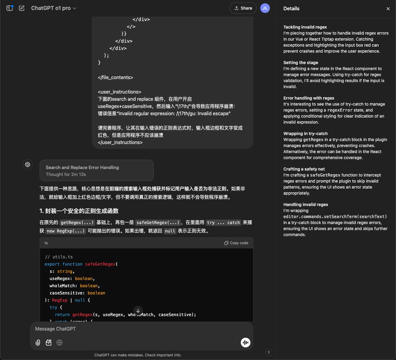This screenshot has height=360, width=396.
Task: Select the 'Crafting a safety net' heading
Action: tap(304, 169)
